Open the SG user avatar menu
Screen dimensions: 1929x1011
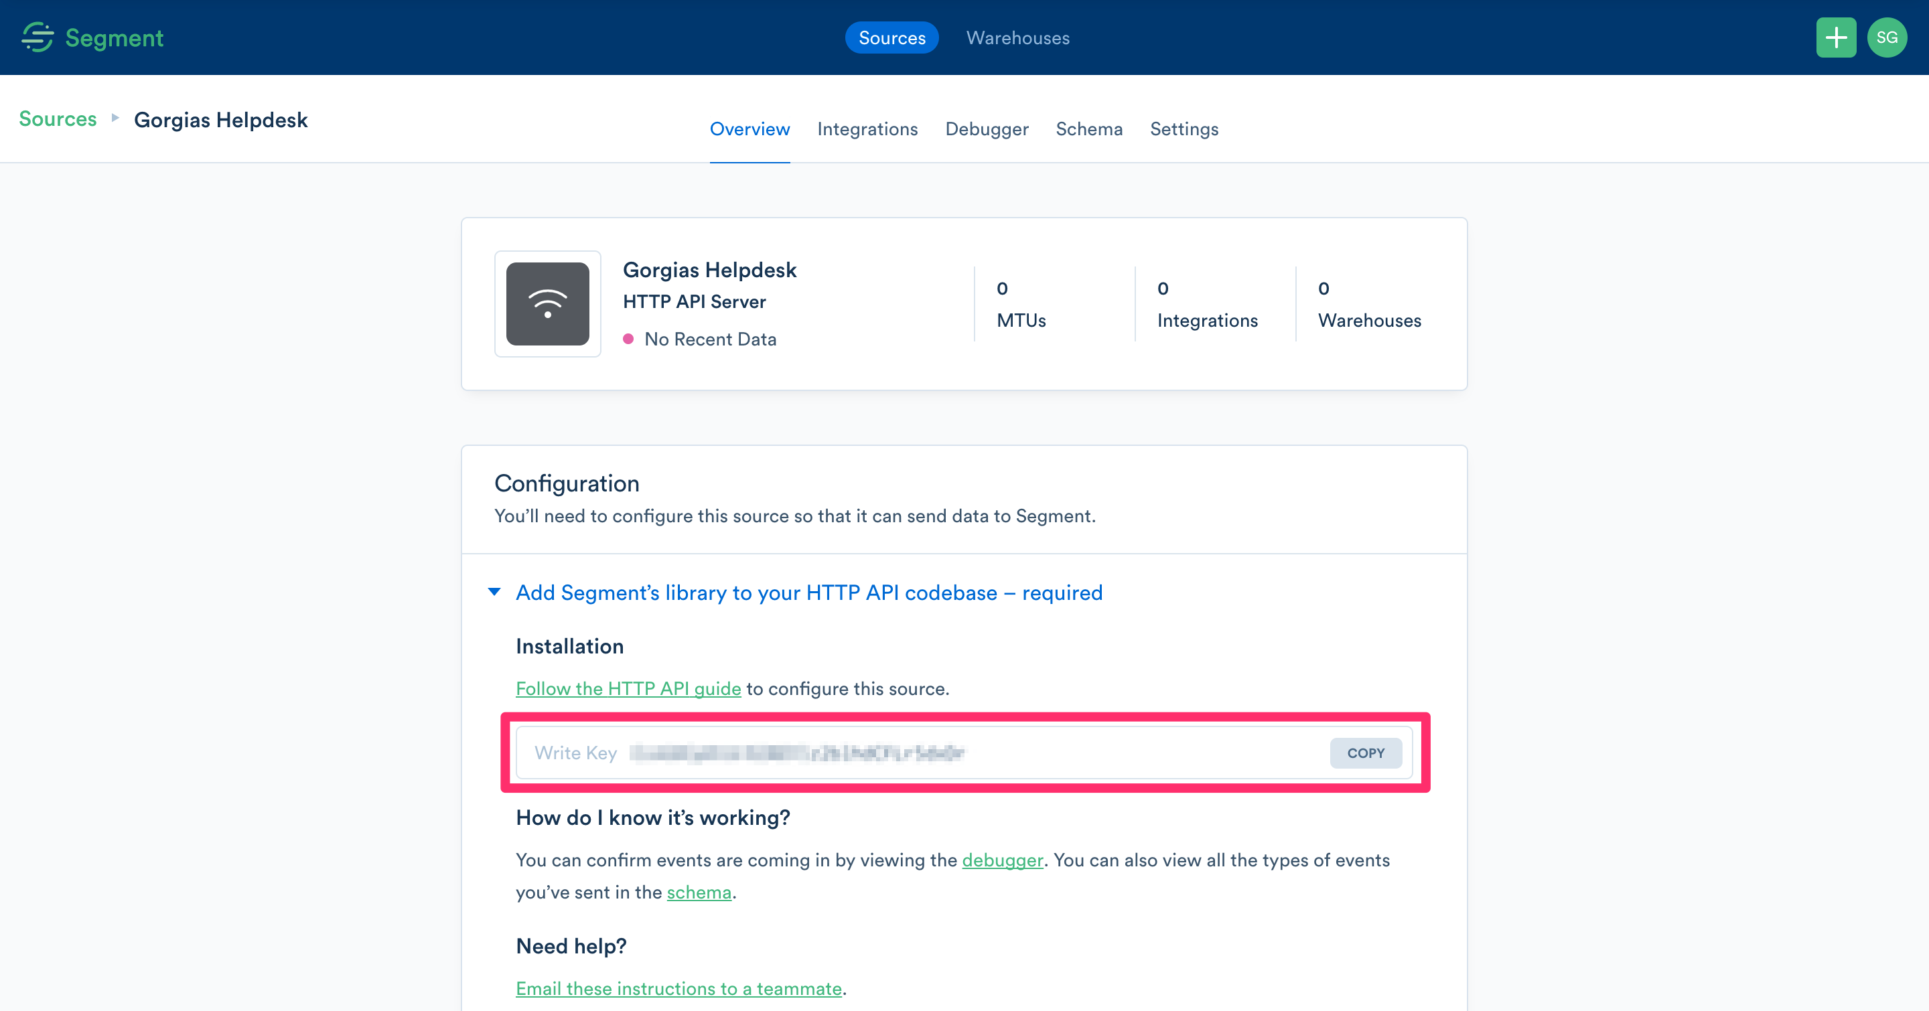(x=1886, y=37)
